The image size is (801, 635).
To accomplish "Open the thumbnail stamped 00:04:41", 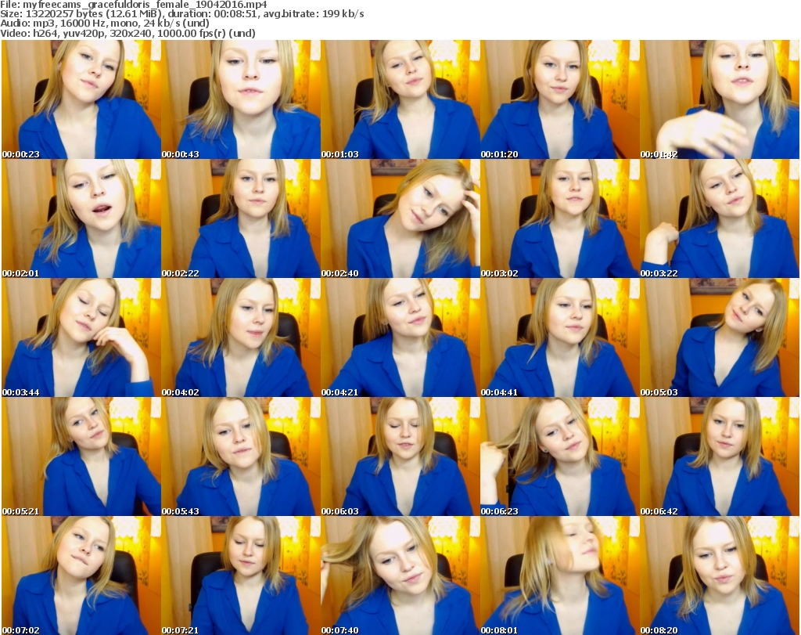I will (x=560, y=338).
